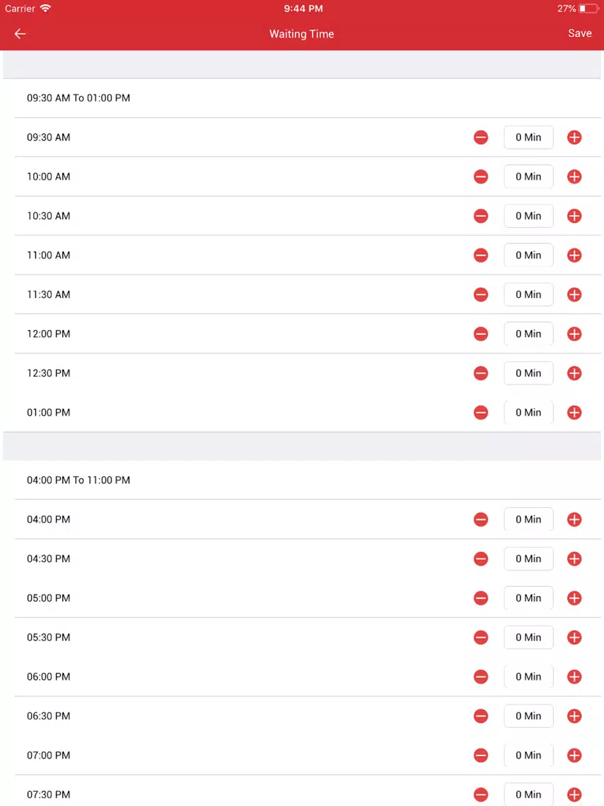Image resolution: width=604 pixels, height=806 pixels.
Task: Increase waiting time for 01:00 PM slot
Action: 574,413
